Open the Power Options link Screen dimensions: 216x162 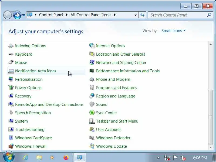pyautogui.click(x=28, y=88)
